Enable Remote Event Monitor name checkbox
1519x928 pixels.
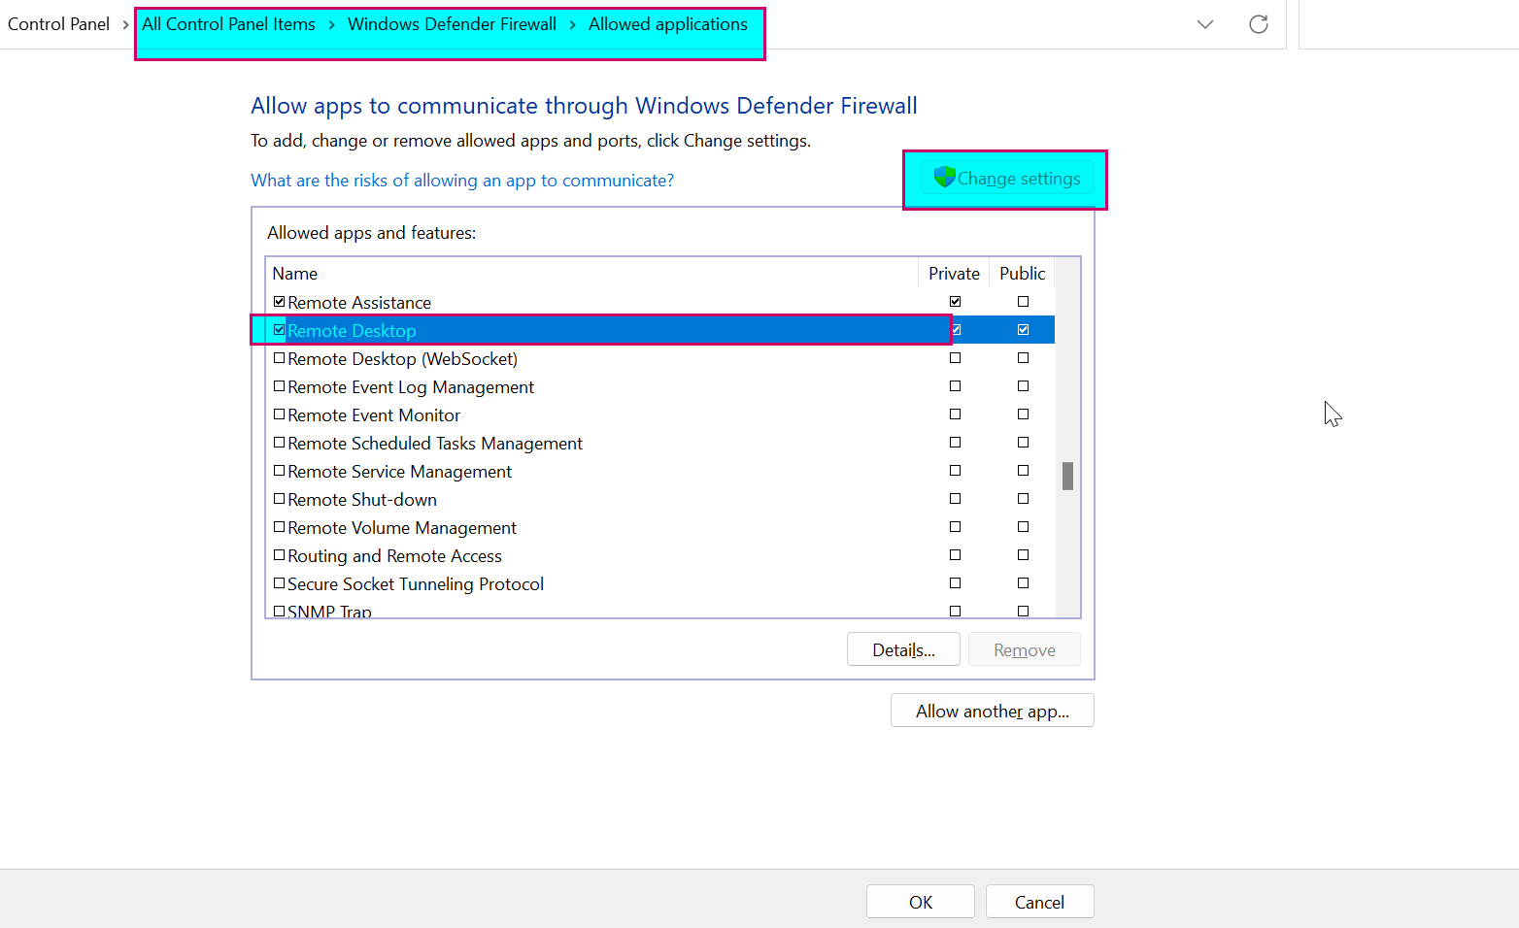pos(279,414)
